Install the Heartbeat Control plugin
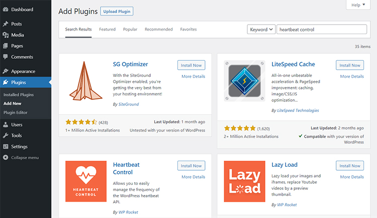Screen dimensions: 377x218 coord(191,166)
